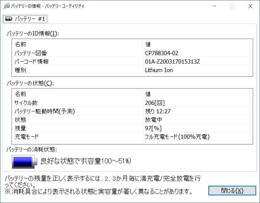This screenshot has width=260, height=203.
Task: Click the 閉じる(X) button
Action: [x=232, y=191]
